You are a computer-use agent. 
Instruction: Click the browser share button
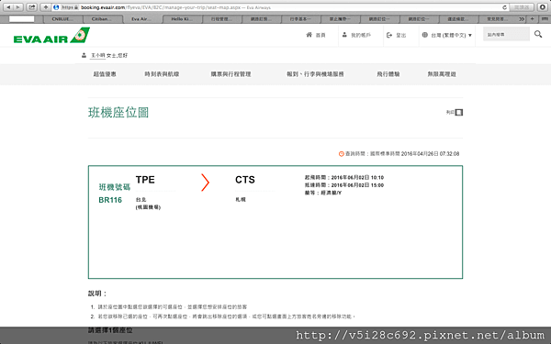(31, 7)
